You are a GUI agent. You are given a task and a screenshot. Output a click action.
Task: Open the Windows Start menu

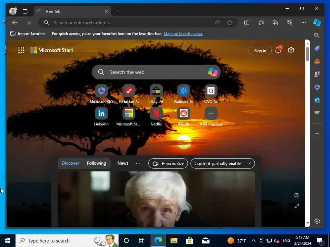[x=8, y=241]
